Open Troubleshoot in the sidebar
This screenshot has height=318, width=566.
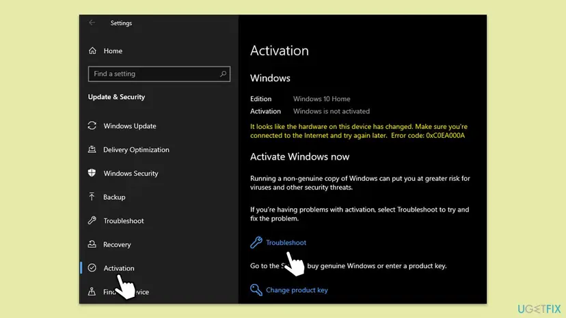pos(124,220)
